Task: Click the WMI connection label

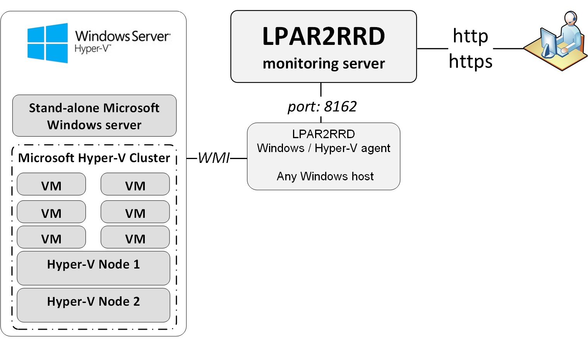Action: pyautogui.click(x=215, y=157)
